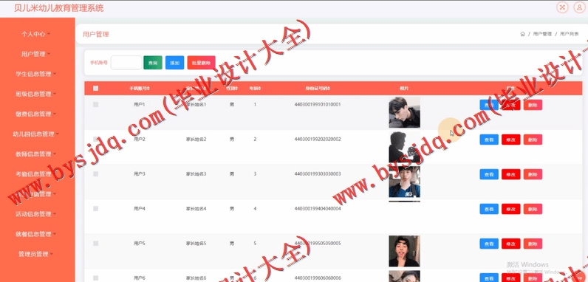The height and width of the screenshot is (282, 588).
Task: Check the checkbox for 用户2 row
Action: pos(95,139)
